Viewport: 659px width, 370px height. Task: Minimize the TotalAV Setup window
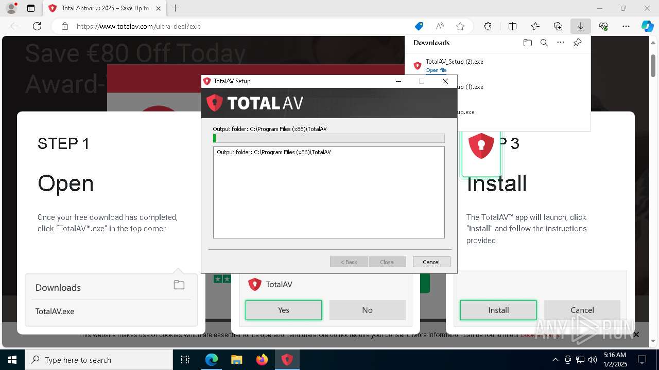click(x=398, y=81)
